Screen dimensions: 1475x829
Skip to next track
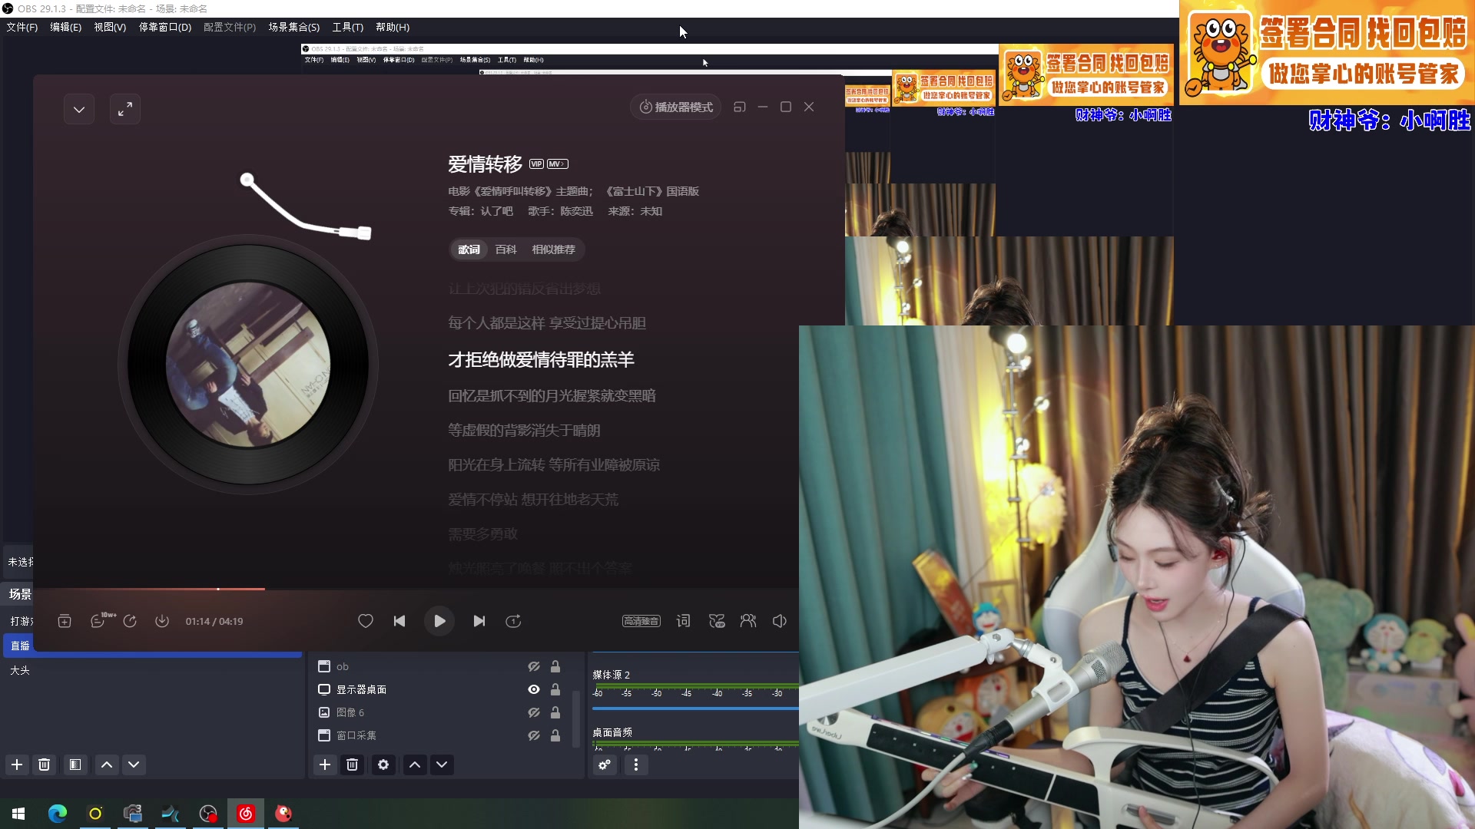pyautogui.click(x=479, y=621)
